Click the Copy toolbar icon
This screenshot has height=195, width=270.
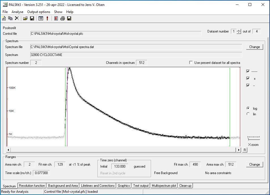pyautogui.click(x=10, y=18)
